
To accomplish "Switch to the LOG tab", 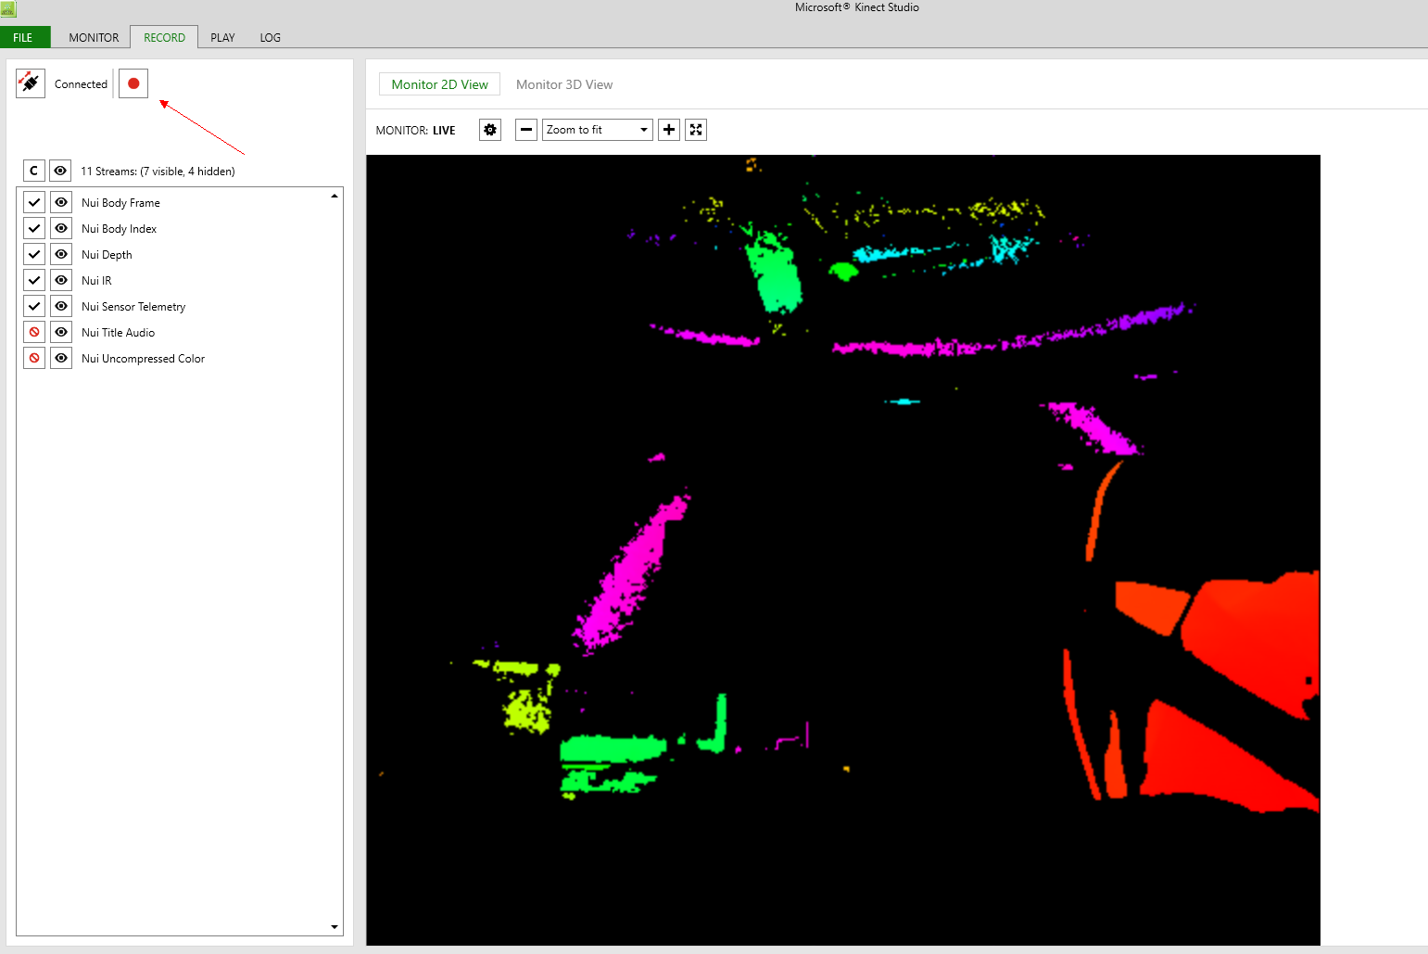I will (270, 37).
